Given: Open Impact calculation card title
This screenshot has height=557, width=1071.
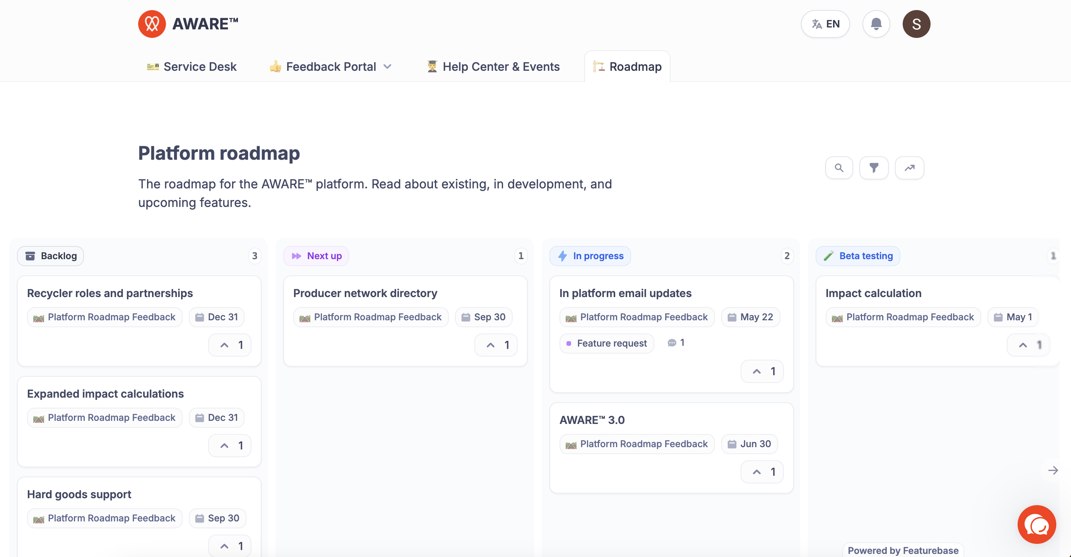Looking at the screenshot, I should (874, 293).
